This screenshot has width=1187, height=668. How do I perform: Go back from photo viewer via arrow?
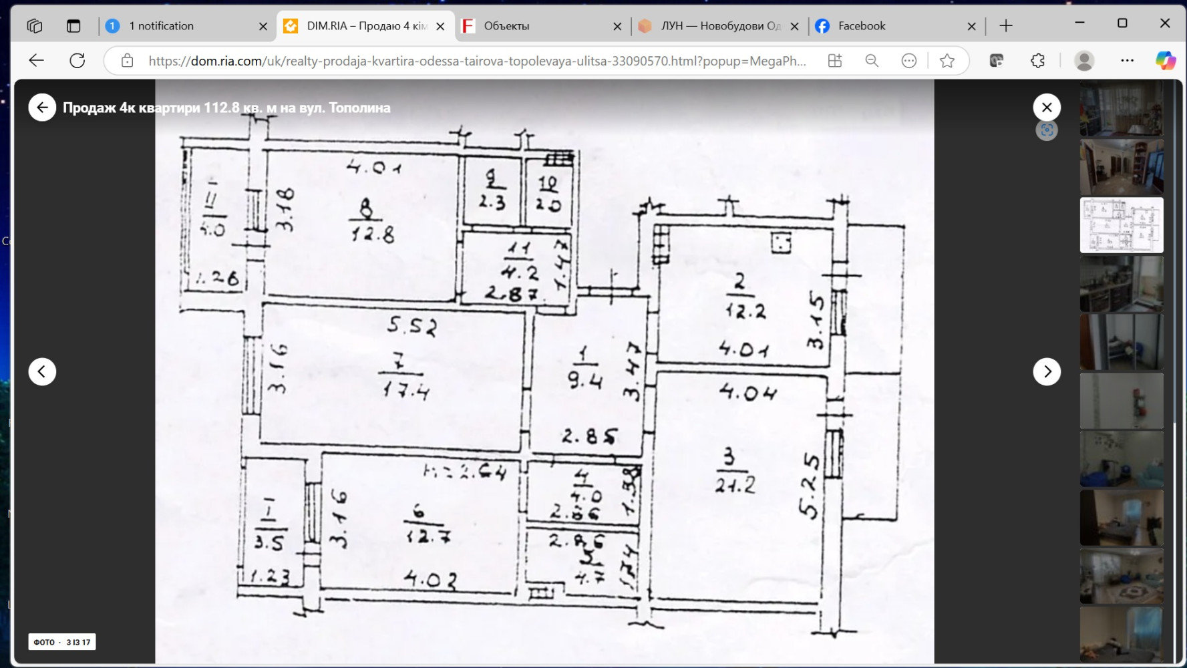pyautogui.click(x=42, y=108)
